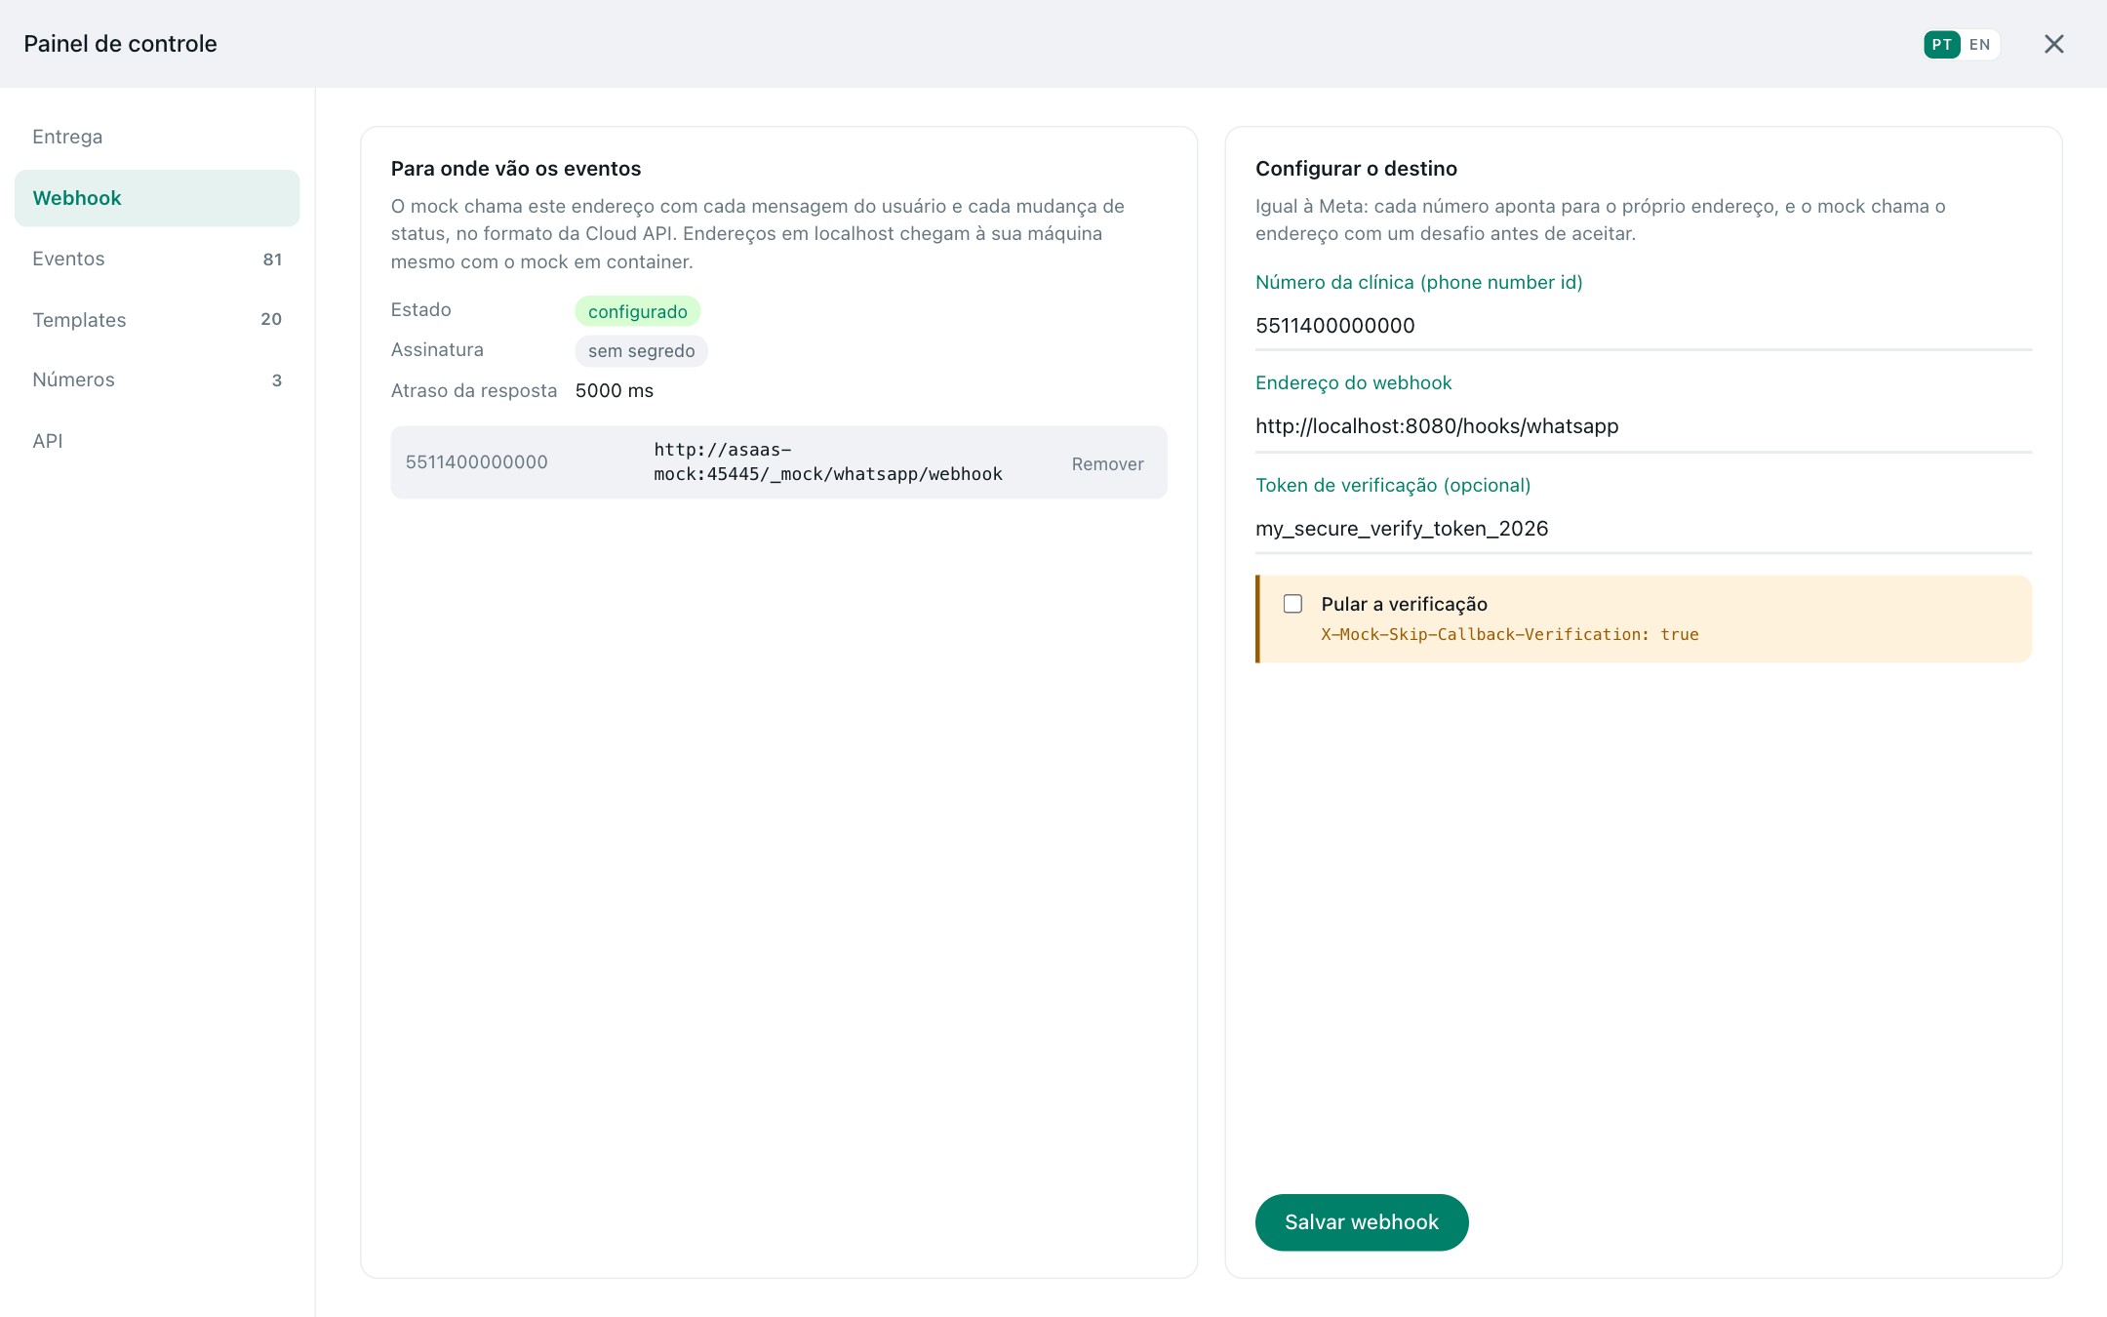Open the API section

pos(157,441)
